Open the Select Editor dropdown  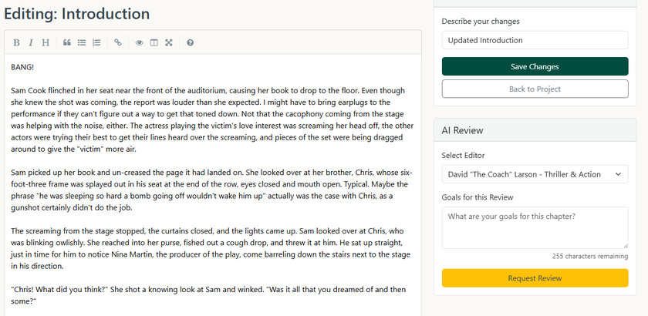(x=535, y=175)
